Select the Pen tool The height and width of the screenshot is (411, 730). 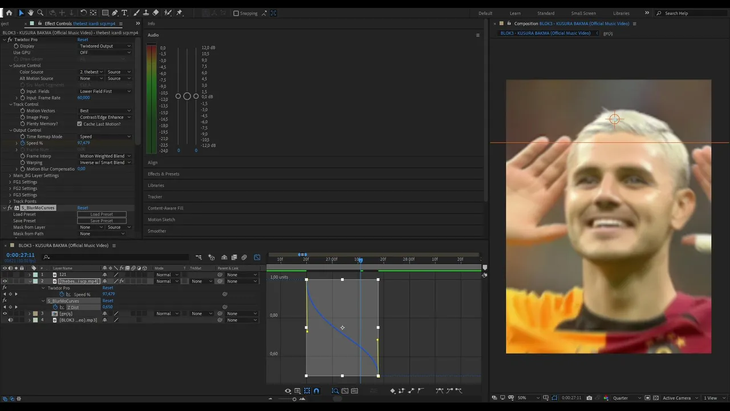(x=115, y=13)
